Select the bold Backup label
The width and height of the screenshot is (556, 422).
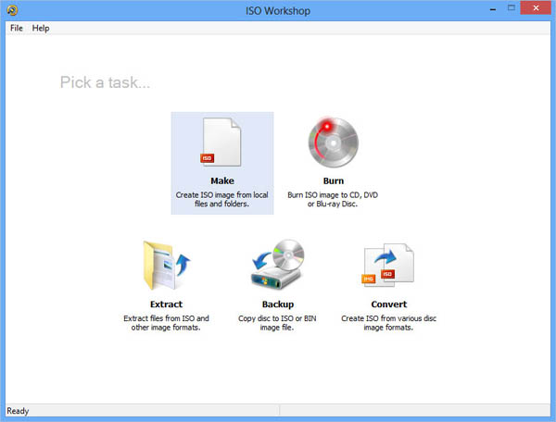278,304
